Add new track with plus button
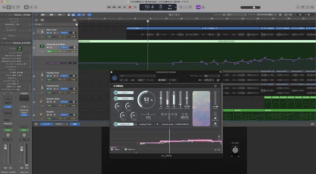Image resolution: width=316 pixels, height=174 pixels. pos(36,20)
